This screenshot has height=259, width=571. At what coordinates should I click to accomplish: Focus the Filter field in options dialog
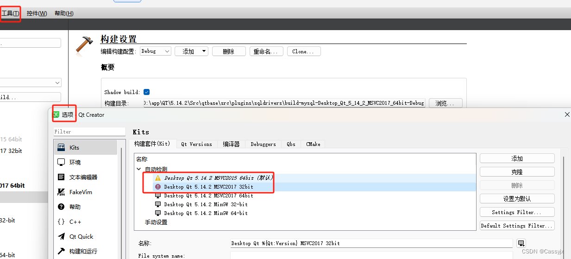tap(89, 132)
